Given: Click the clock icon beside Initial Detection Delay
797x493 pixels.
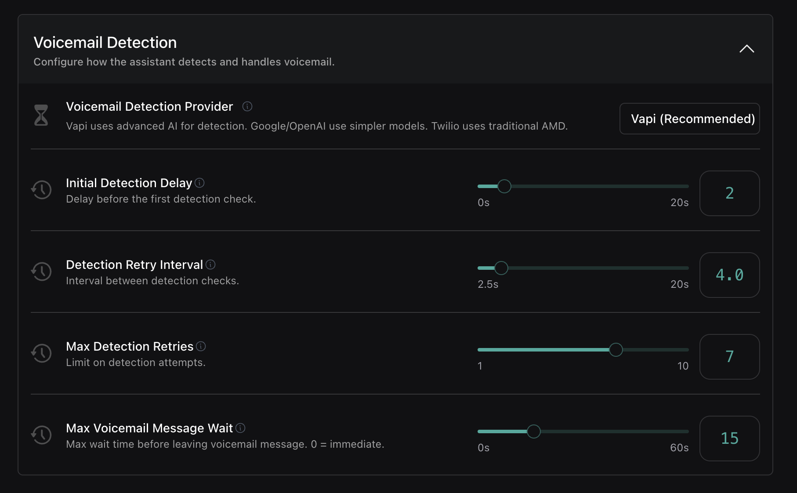Looking at the screenshot, I should click(x=41, y=190).
